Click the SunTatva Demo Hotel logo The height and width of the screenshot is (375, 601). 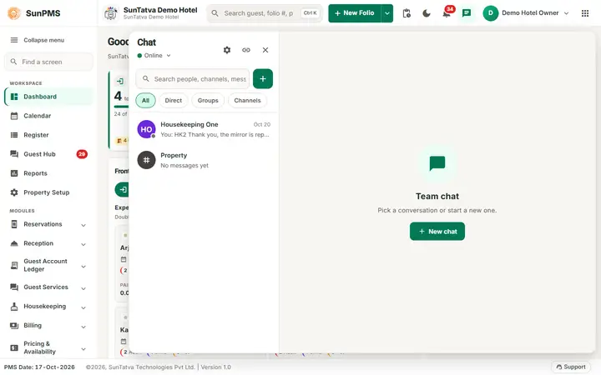(x=111, y=13)
